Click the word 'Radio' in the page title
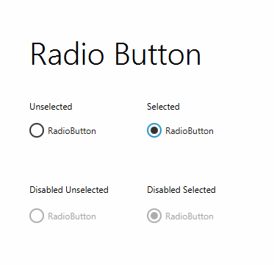The image size is (274, 265). coord(67,54)
